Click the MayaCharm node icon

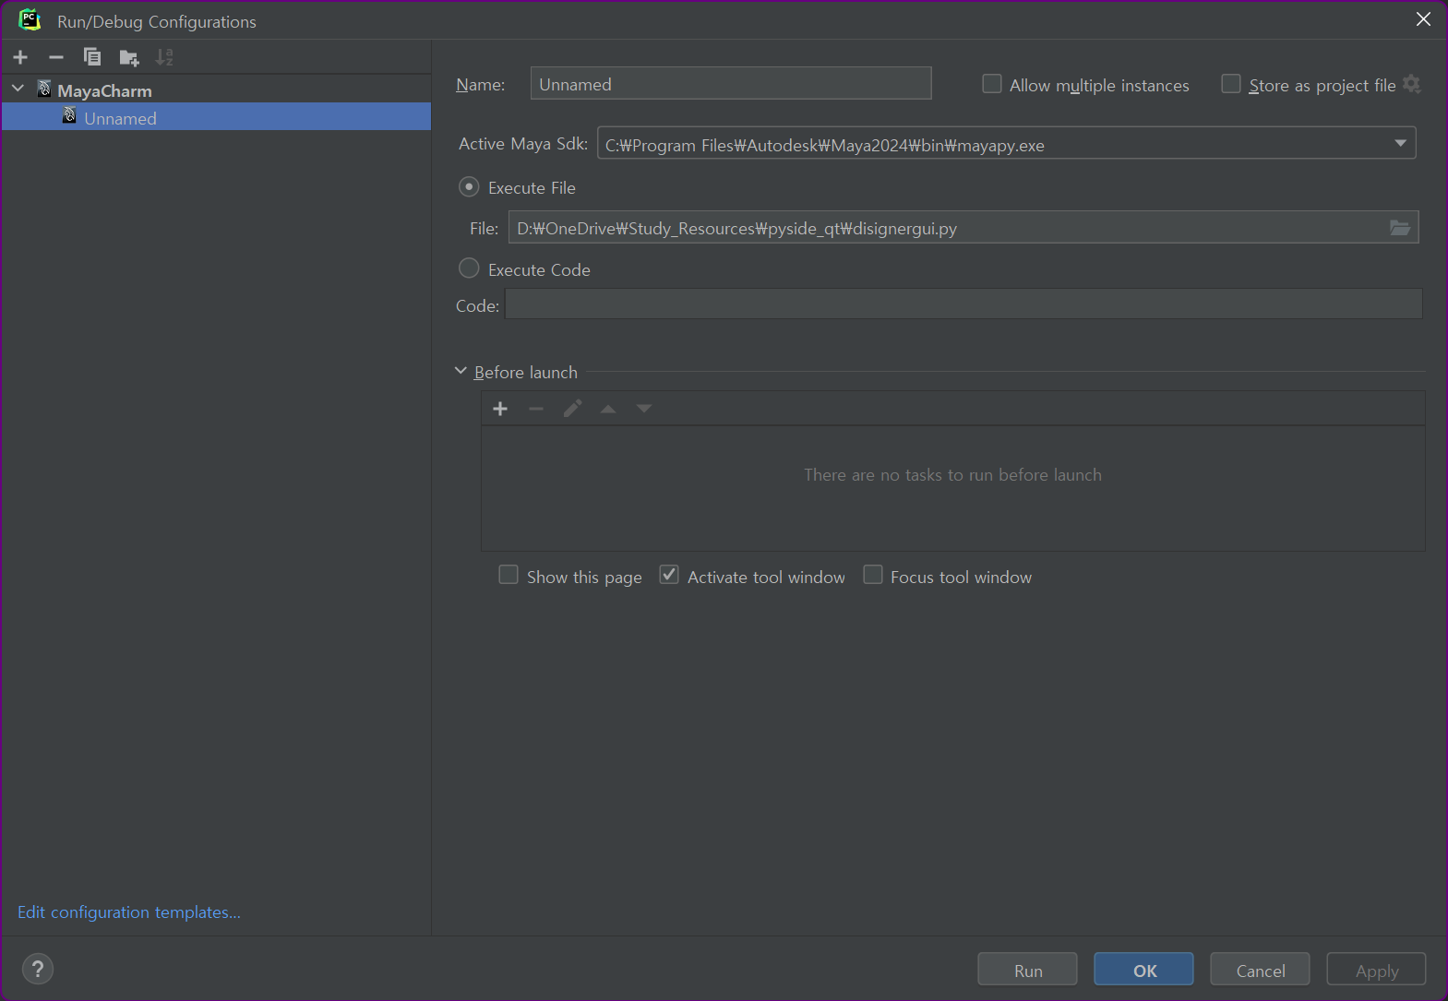coord(44,89)
